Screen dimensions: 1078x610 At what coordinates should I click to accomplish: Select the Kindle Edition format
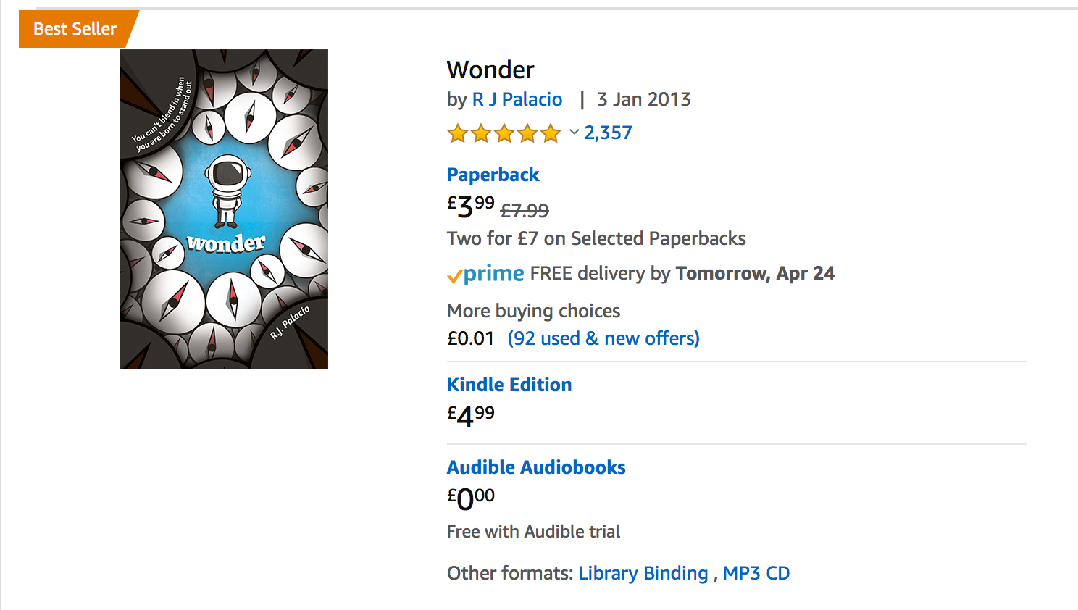pyautogui.click(x=509, y=385)
